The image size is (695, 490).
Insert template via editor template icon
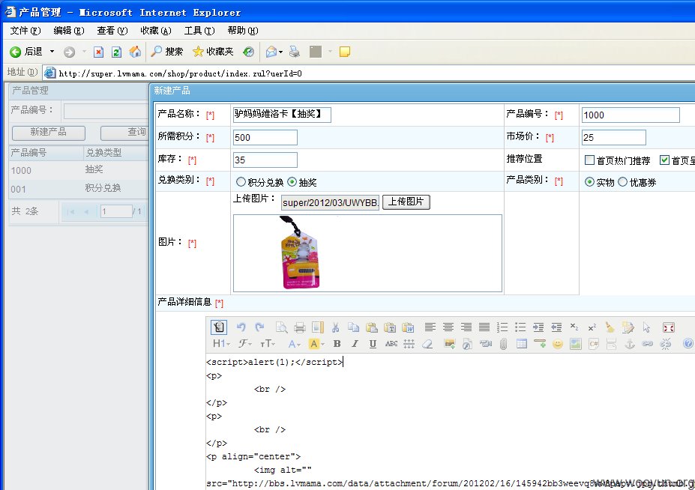click(318, 327)
